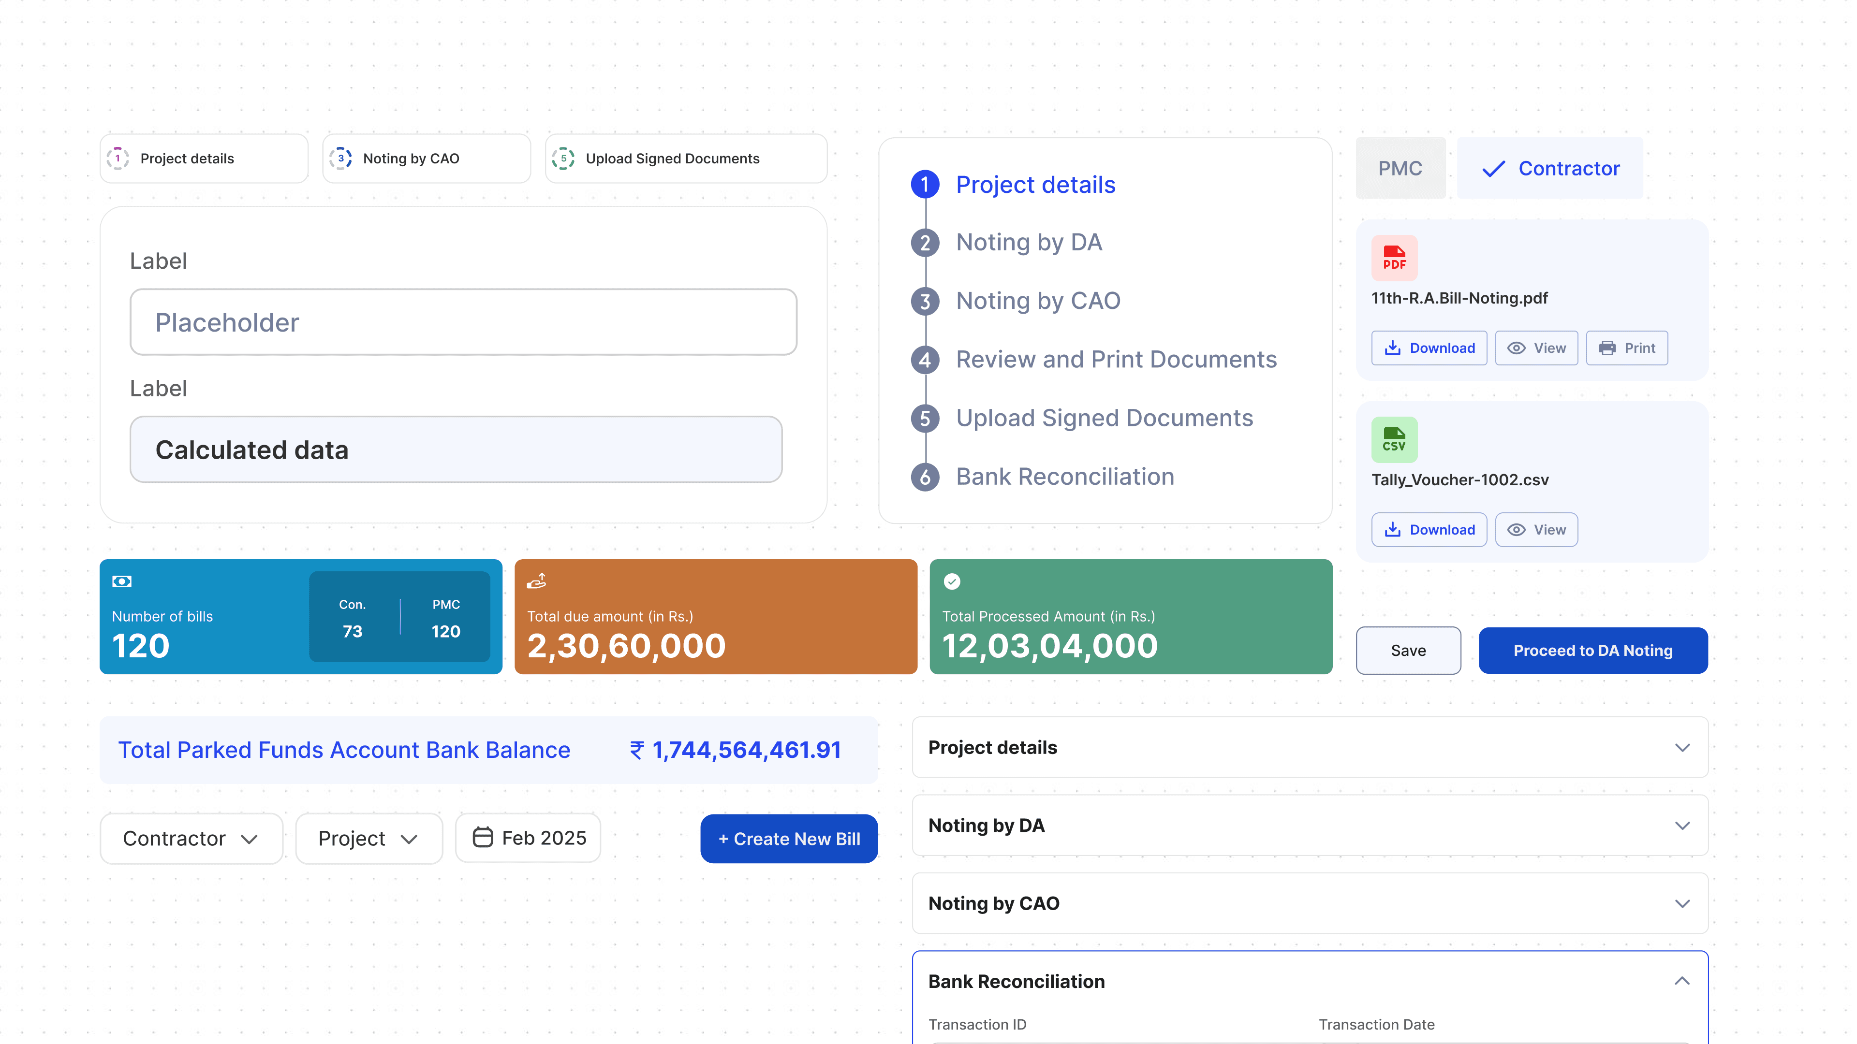
Task: Open the Noting by CAO step at top
Action: click(426, 159)
